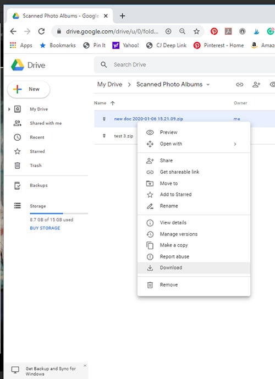The width and height of the screenshot is (275, 379).
Task: Choose Add to Starred
Action: coord(194,195)
